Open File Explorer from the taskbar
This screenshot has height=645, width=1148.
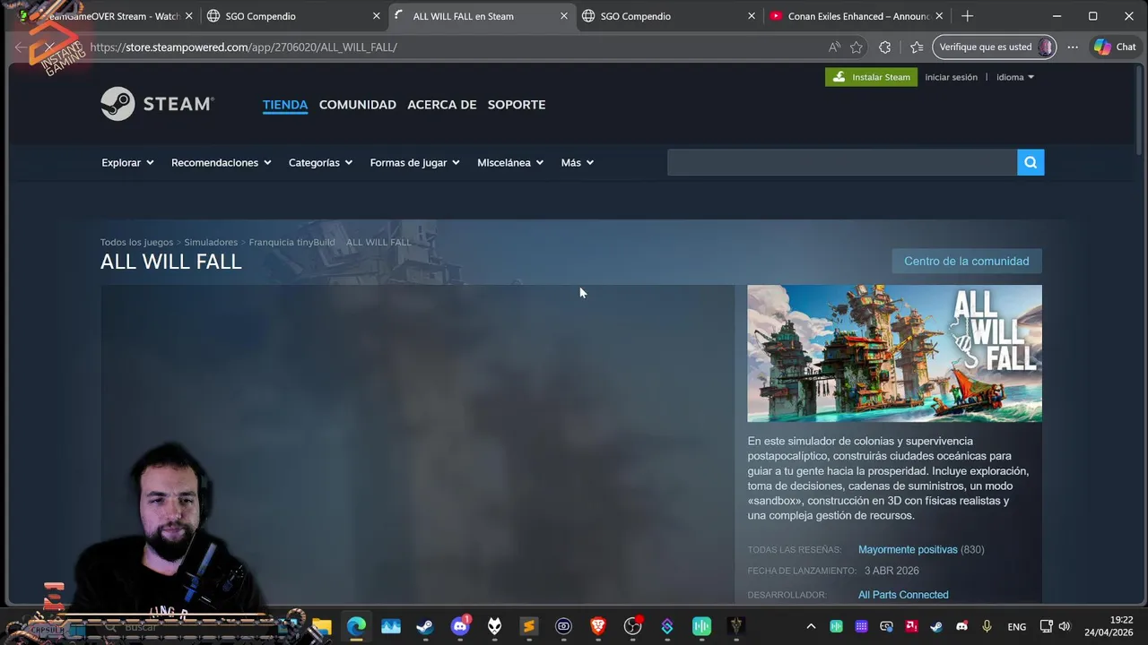pos(322,626)
